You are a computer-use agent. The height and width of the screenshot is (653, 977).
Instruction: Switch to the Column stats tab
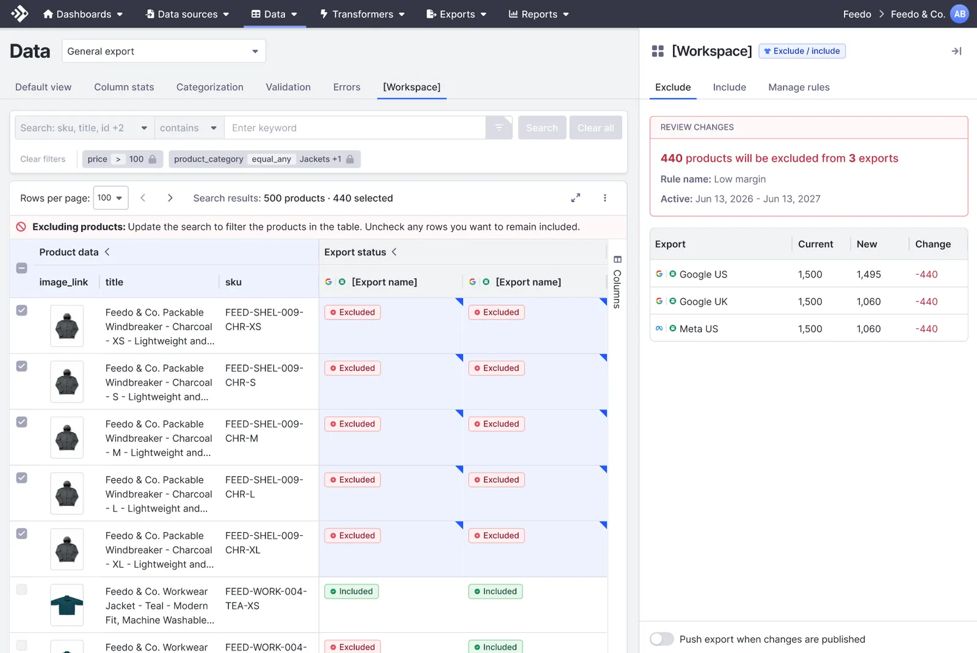(x=124, y=87)
